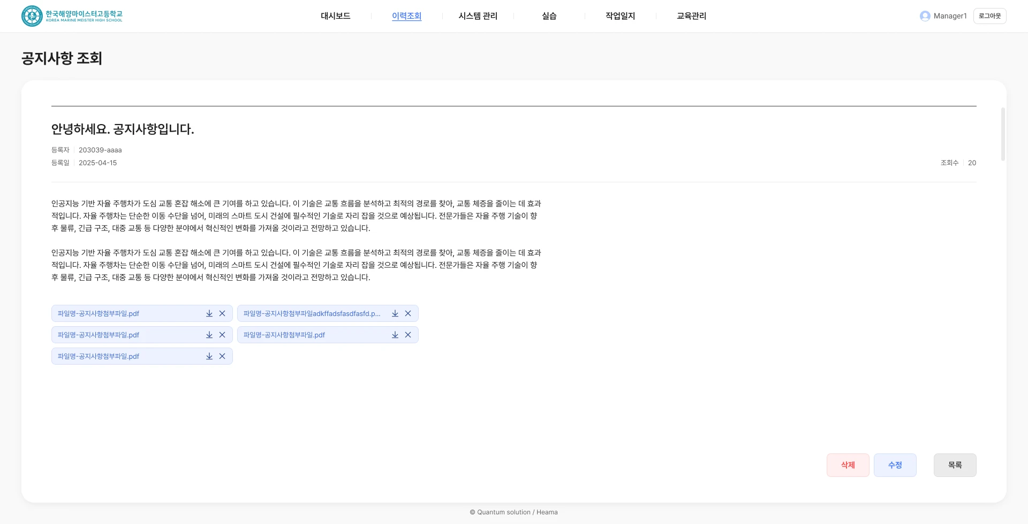
Task: Open the 파일명-공지사항첨부파일adkffadsfasdfasfd file name
Action: click(x=312, y=313)
